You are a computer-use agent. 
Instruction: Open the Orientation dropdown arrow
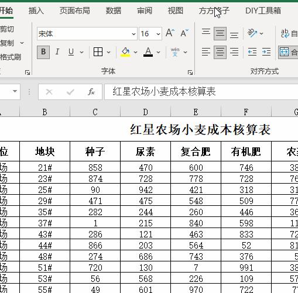pyautogui.click(x=262, y=33)
